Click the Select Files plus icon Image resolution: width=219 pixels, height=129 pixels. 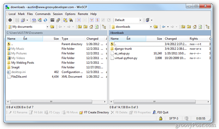point(79,20)
